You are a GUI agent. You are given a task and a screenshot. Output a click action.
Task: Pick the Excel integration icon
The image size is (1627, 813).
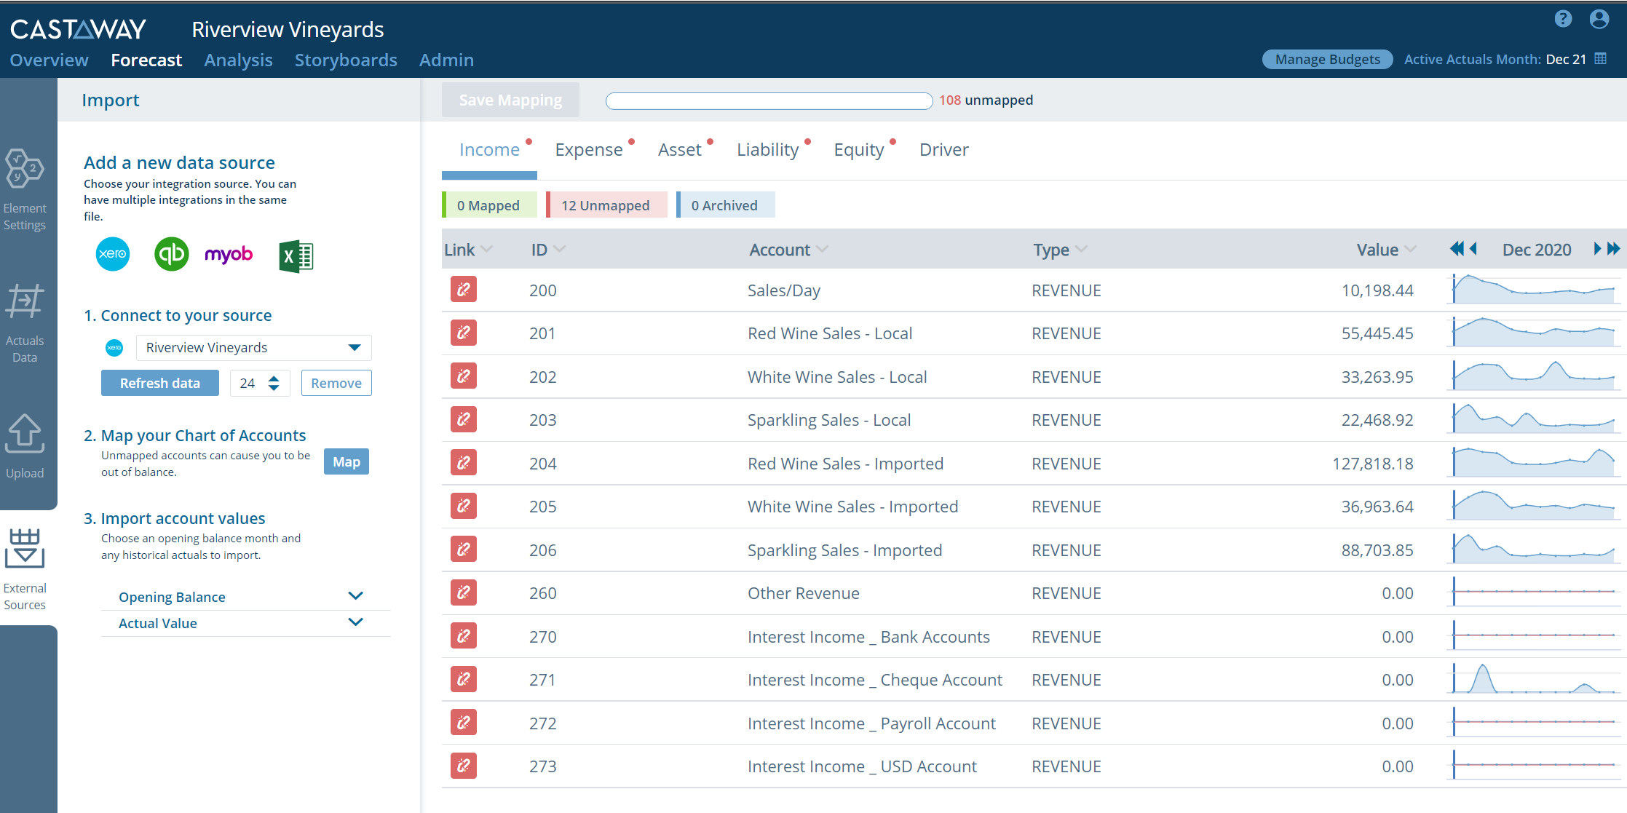296,255
